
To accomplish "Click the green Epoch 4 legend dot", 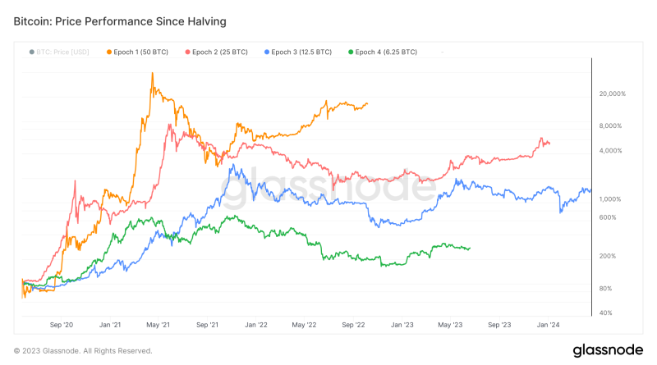I will pyautogui.click(x=351, y=52).
